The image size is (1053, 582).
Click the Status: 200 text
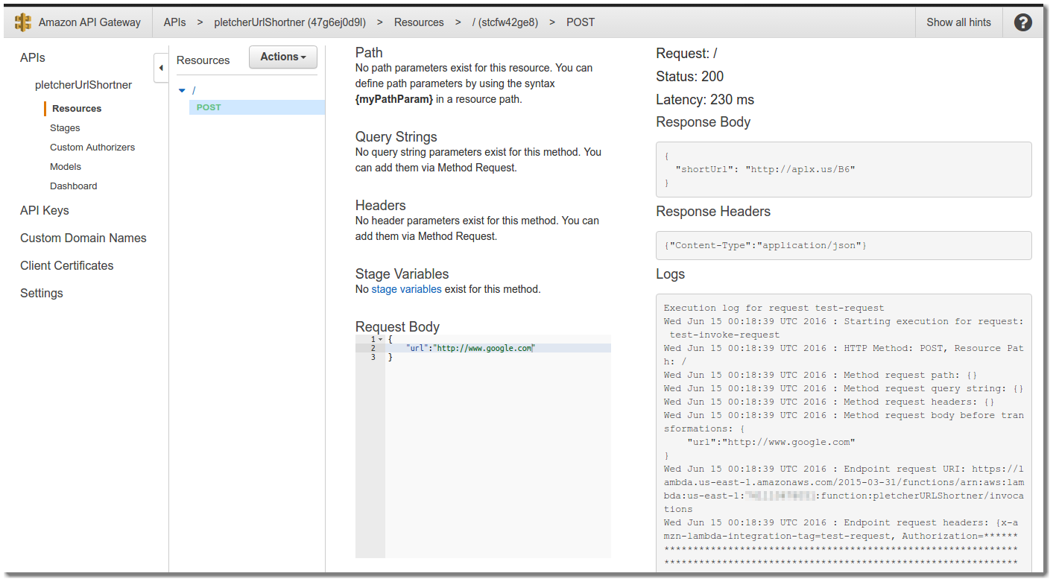690,77
